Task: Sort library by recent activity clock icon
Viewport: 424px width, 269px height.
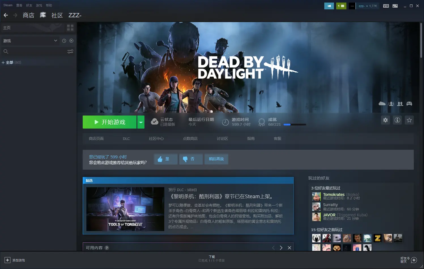Action: point(64,41)
